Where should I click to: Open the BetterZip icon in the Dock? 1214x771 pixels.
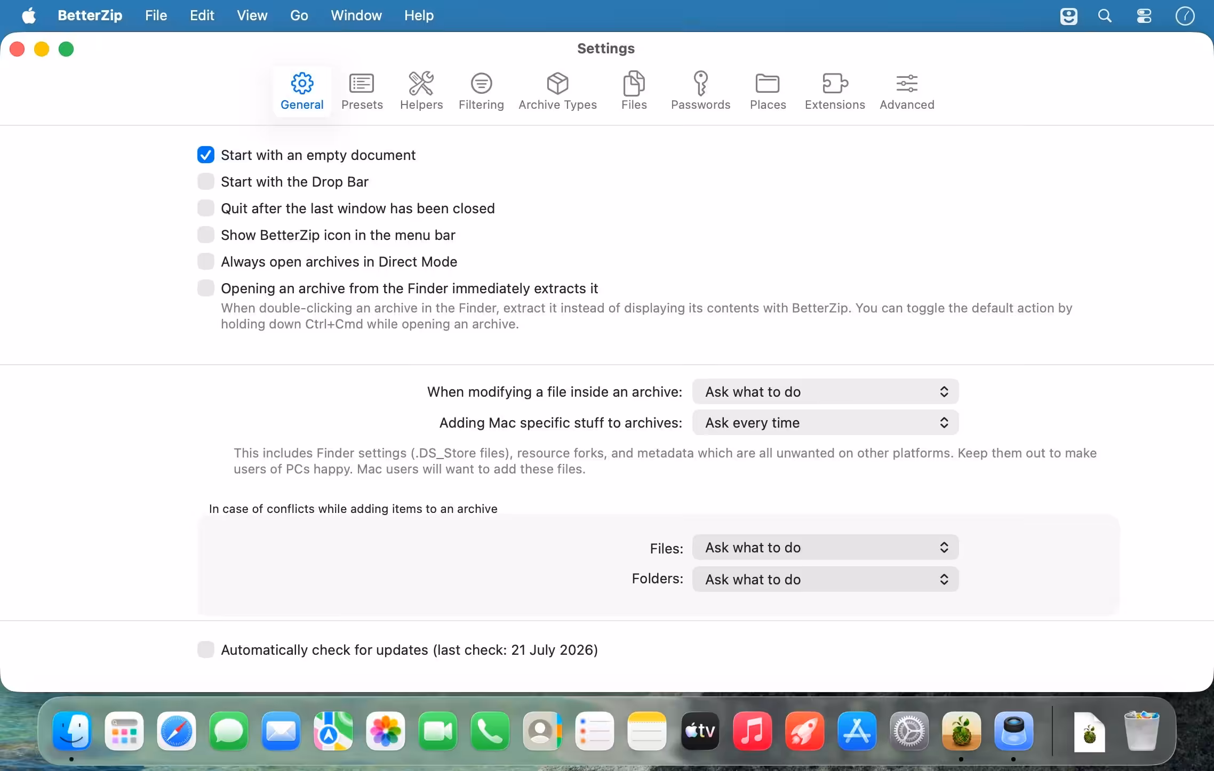click(x=962, y=731)
